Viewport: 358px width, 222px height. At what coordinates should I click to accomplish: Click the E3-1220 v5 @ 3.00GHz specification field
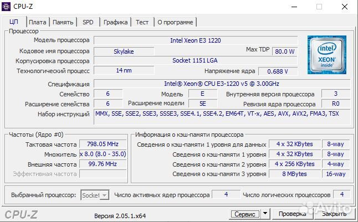(222, 84)
